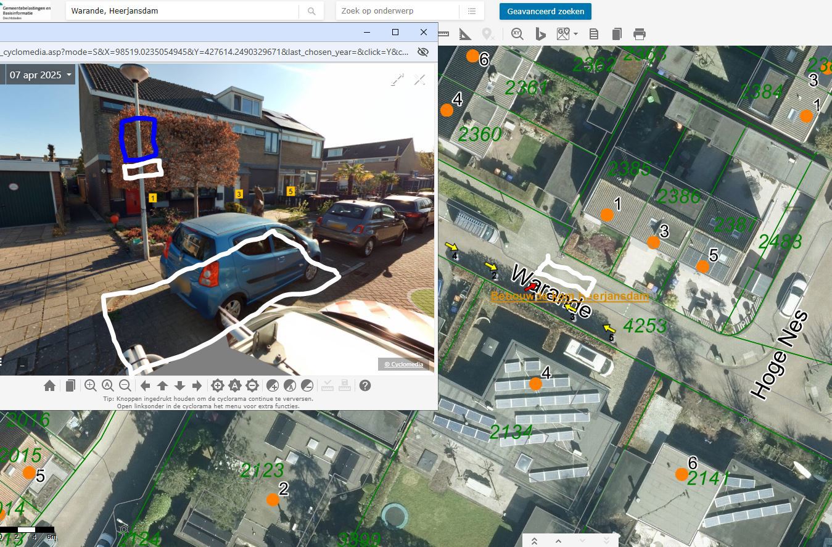Click the Geavanceerd zoeken button

tap(545, 11)
